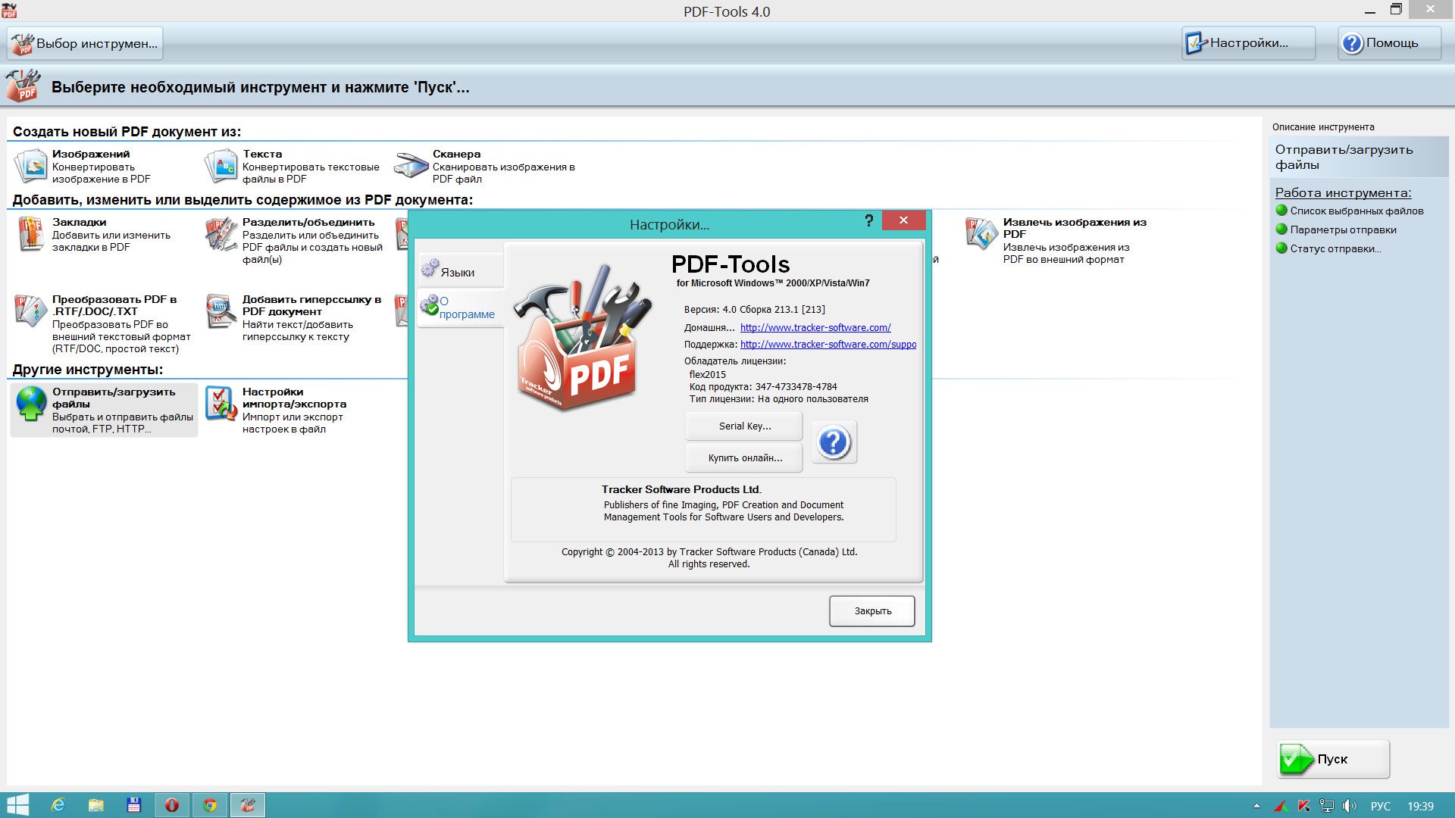Open Extract images from PDF tool icon
Viewport: 1455px width, 818px height.
point(981,233)
